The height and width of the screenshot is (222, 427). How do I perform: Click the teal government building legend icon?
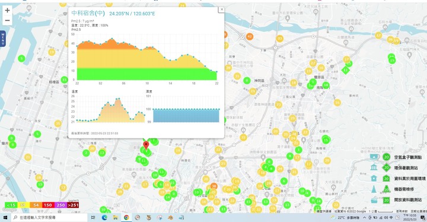[374, 167]
